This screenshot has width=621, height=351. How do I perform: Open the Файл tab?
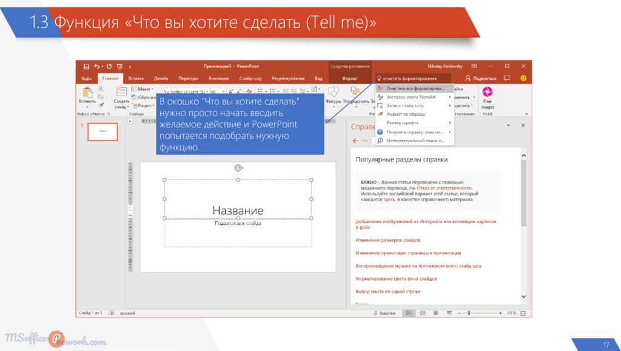coord(86,79)
